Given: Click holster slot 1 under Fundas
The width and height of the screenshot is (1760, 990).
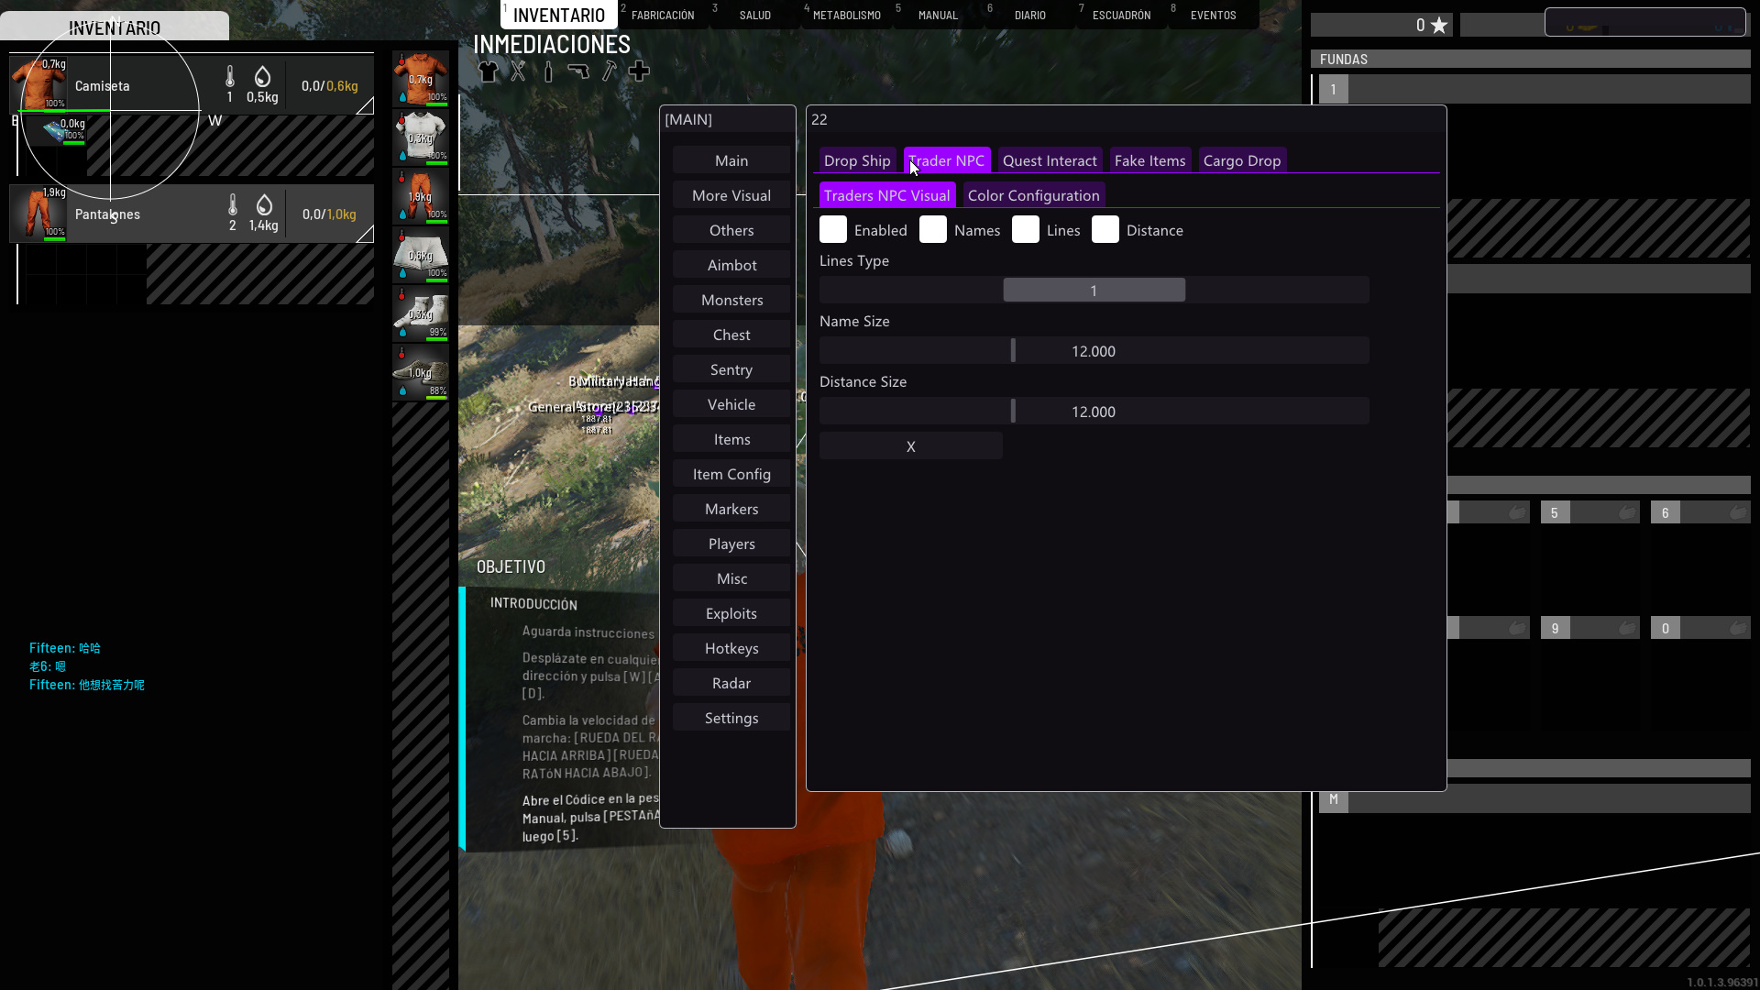Looking at the screenshot, I should pyautogui.click(x=1333, y=90).
